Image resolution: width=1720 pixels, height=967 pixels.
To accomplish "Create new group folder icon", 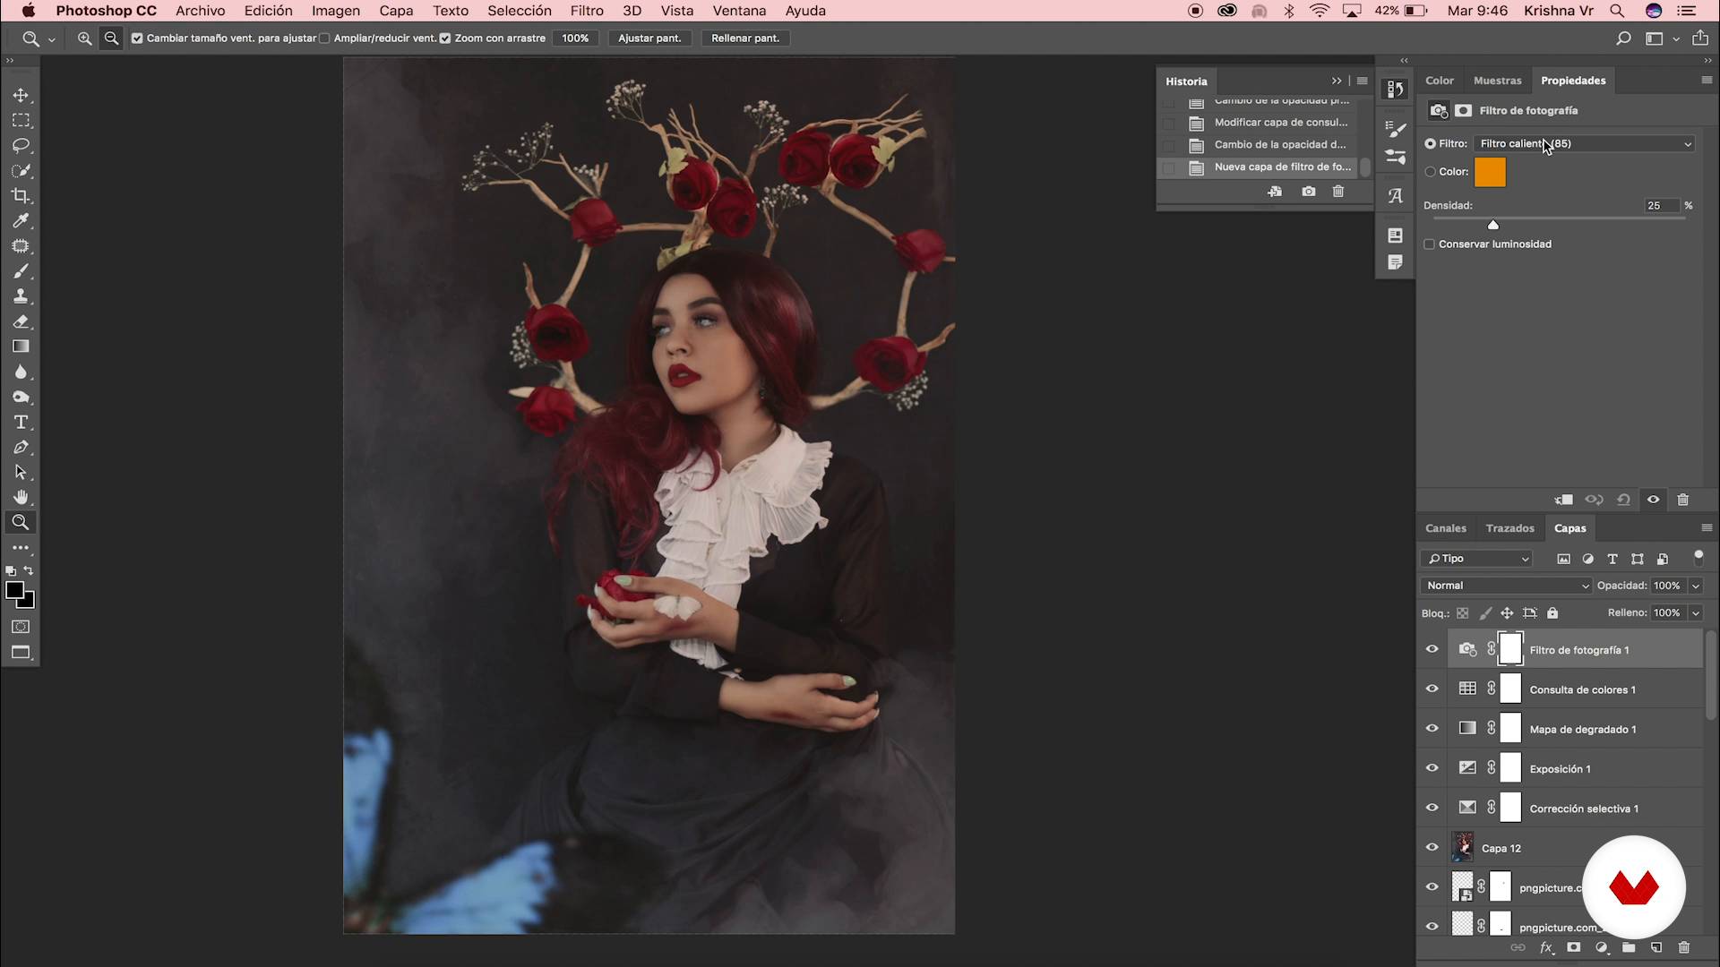I will (x=1629, y=947).
